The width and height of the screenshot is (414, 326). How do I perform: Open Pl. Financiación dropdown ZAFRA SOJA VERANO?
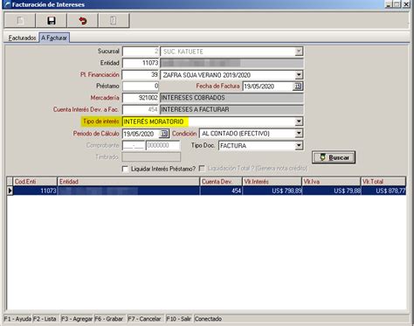(x=299, y=75)
